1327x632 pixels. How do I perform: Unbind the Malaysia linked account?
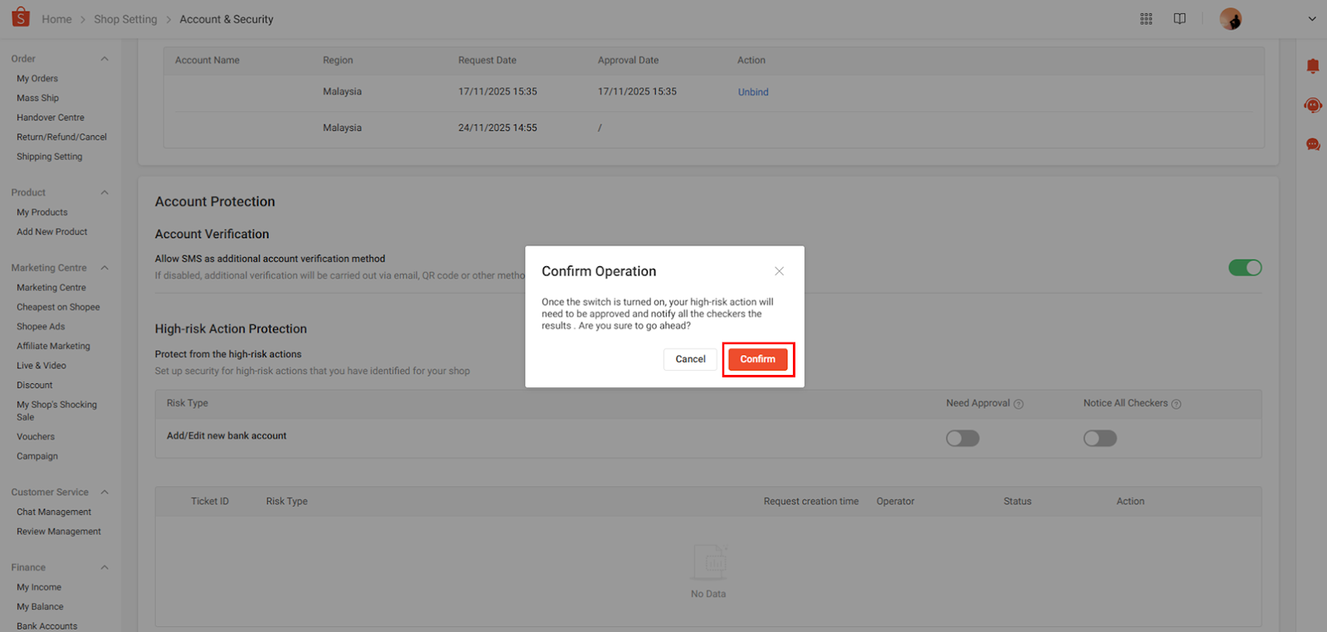753,92
